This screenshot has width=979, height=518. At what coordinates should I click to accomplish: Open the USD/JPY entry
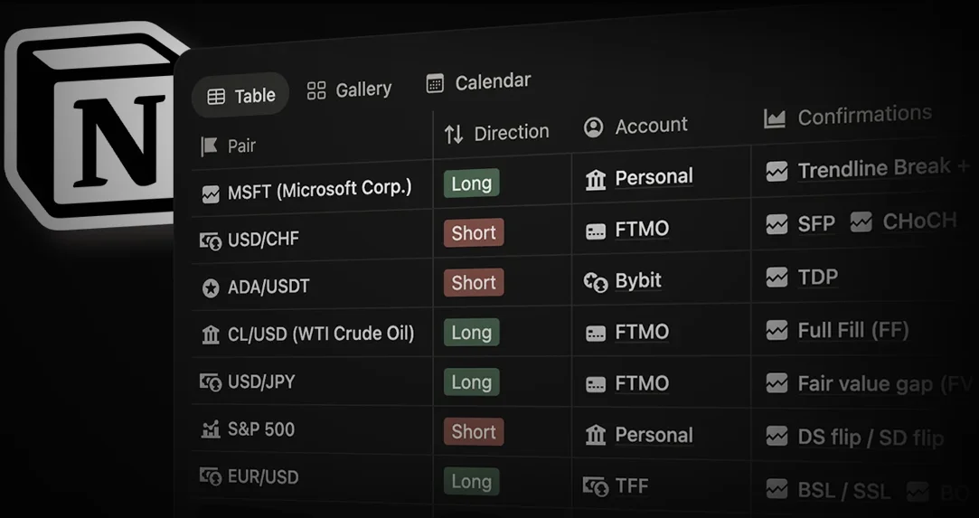(x=261, y=381)
